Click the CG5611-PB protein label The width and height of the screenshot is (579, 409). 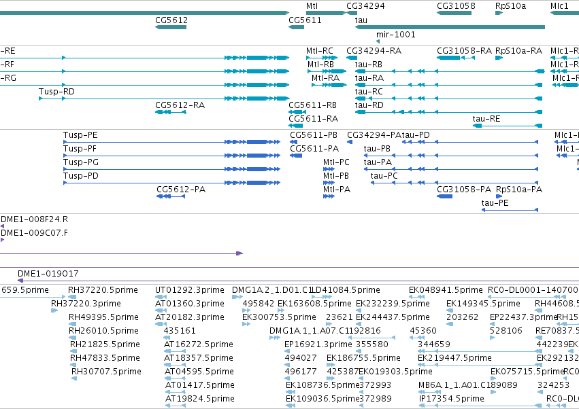314,135
